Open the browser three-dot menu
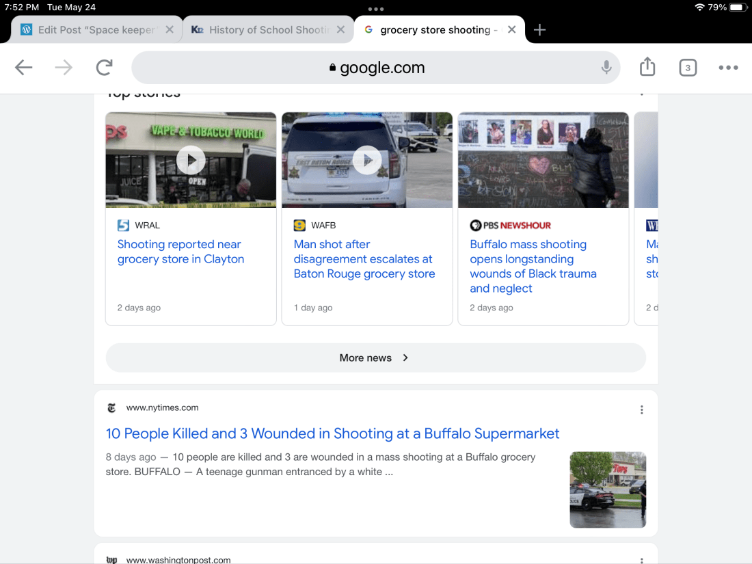752x564 pixels. [x=728, y=68]
